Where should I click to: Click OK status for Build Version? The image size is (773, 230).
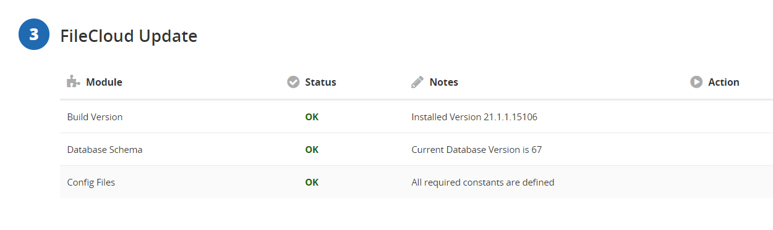pos(312,117)
